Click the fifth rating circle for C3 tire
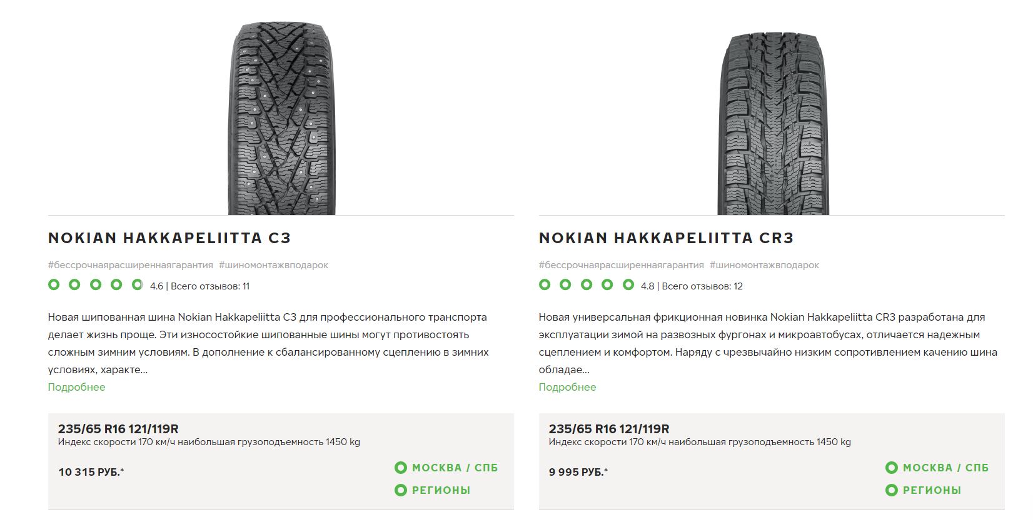 click(138, 285)
